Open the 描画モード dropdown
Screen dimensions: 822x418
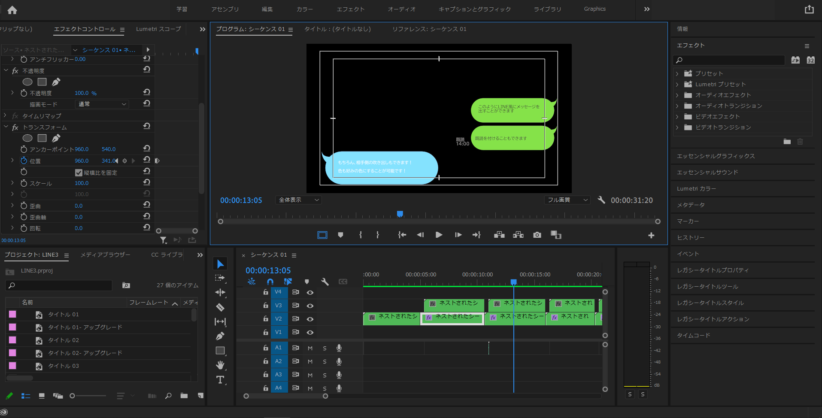pos(102,104)
